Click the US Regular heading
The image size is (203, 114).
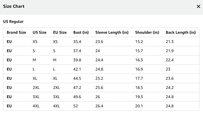coord(13,21)
